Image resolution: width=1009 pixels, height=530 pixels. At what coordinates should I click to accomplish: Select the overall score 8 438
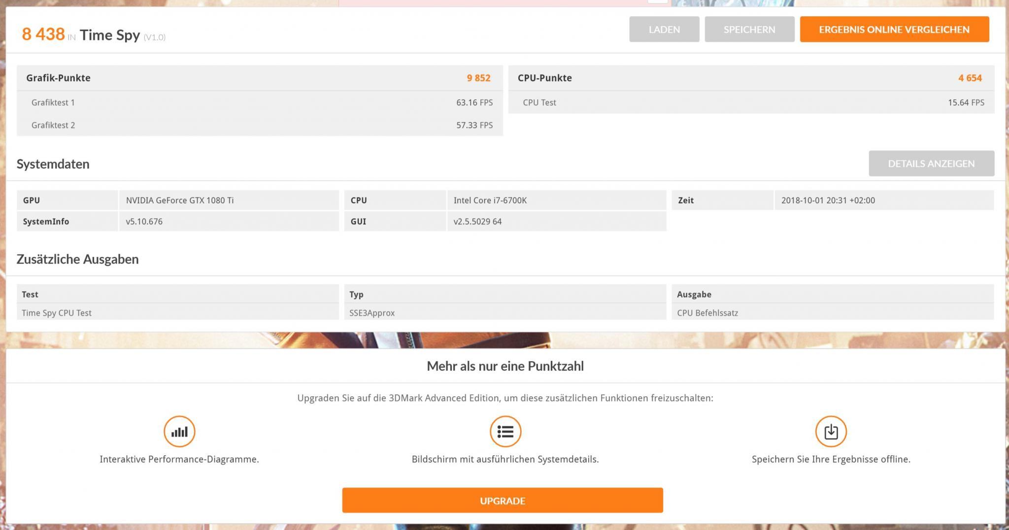pyautogui.click(x=43, y=34)
